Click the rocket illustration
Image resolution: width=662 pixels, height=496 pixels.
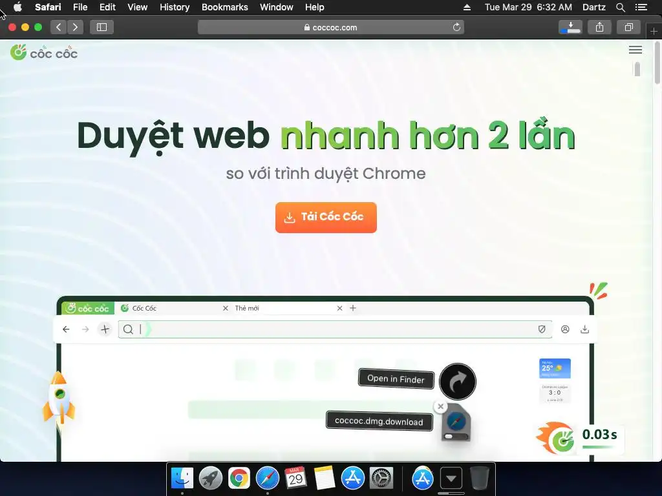59,399
